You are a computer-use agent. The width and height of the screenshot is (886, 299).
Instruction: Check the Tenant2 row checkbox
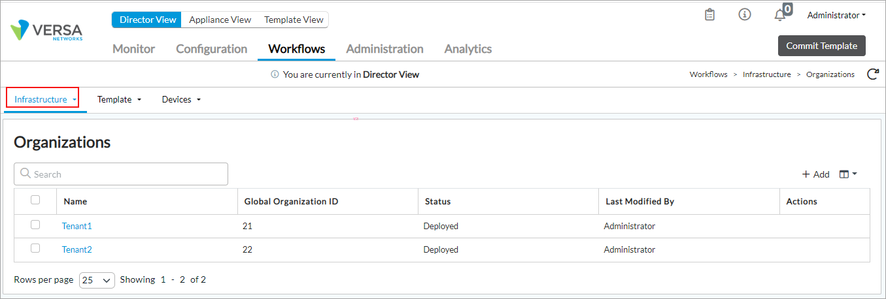(35, 249)
